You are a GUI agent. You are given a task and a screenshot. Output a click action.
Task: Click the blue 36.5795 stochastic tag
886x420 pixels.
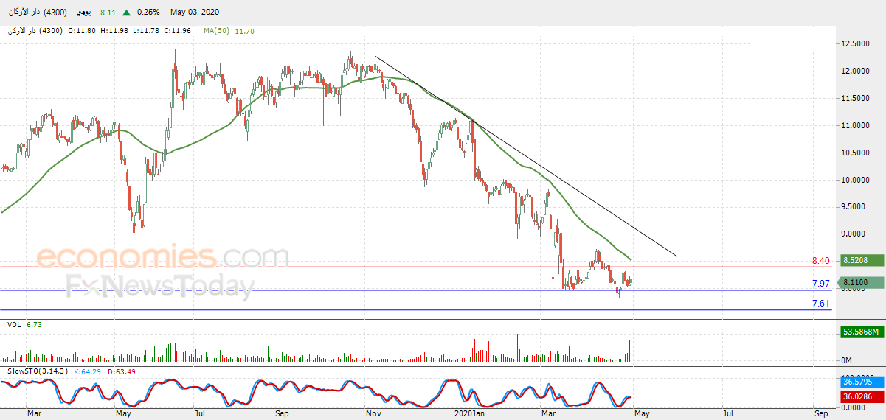pyautogui.click(x=862, y=382)
